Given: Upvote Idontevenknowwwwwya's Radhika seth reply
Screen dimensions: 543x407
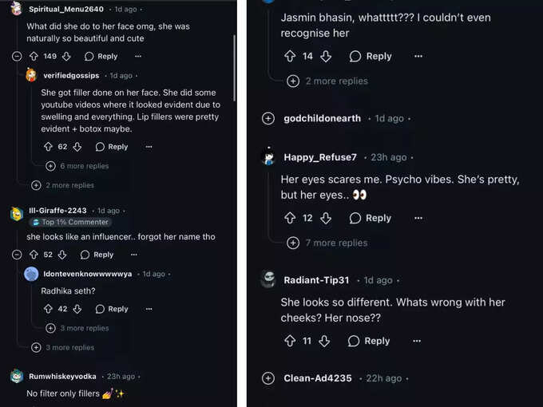Looking at the screenshot, I should [x=48, y=309].
